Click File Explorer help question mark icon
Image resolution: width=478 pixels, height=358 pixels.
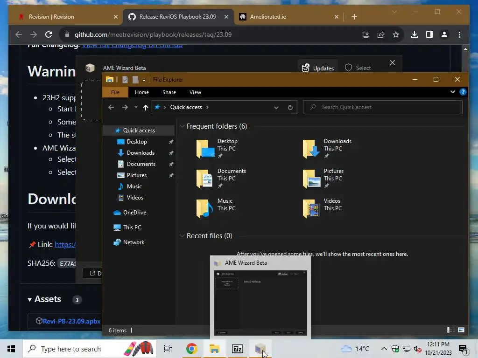click(x=463, y=92)
